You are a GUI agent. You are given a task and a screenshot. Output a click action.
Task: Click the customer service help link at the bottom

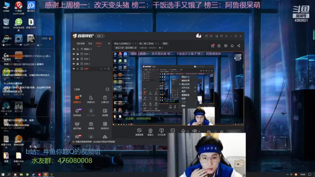click(x=95, y=142)
